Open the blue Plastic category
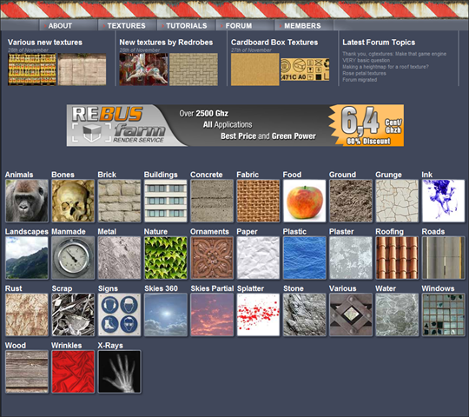469x417 pixels. [305, 258]
